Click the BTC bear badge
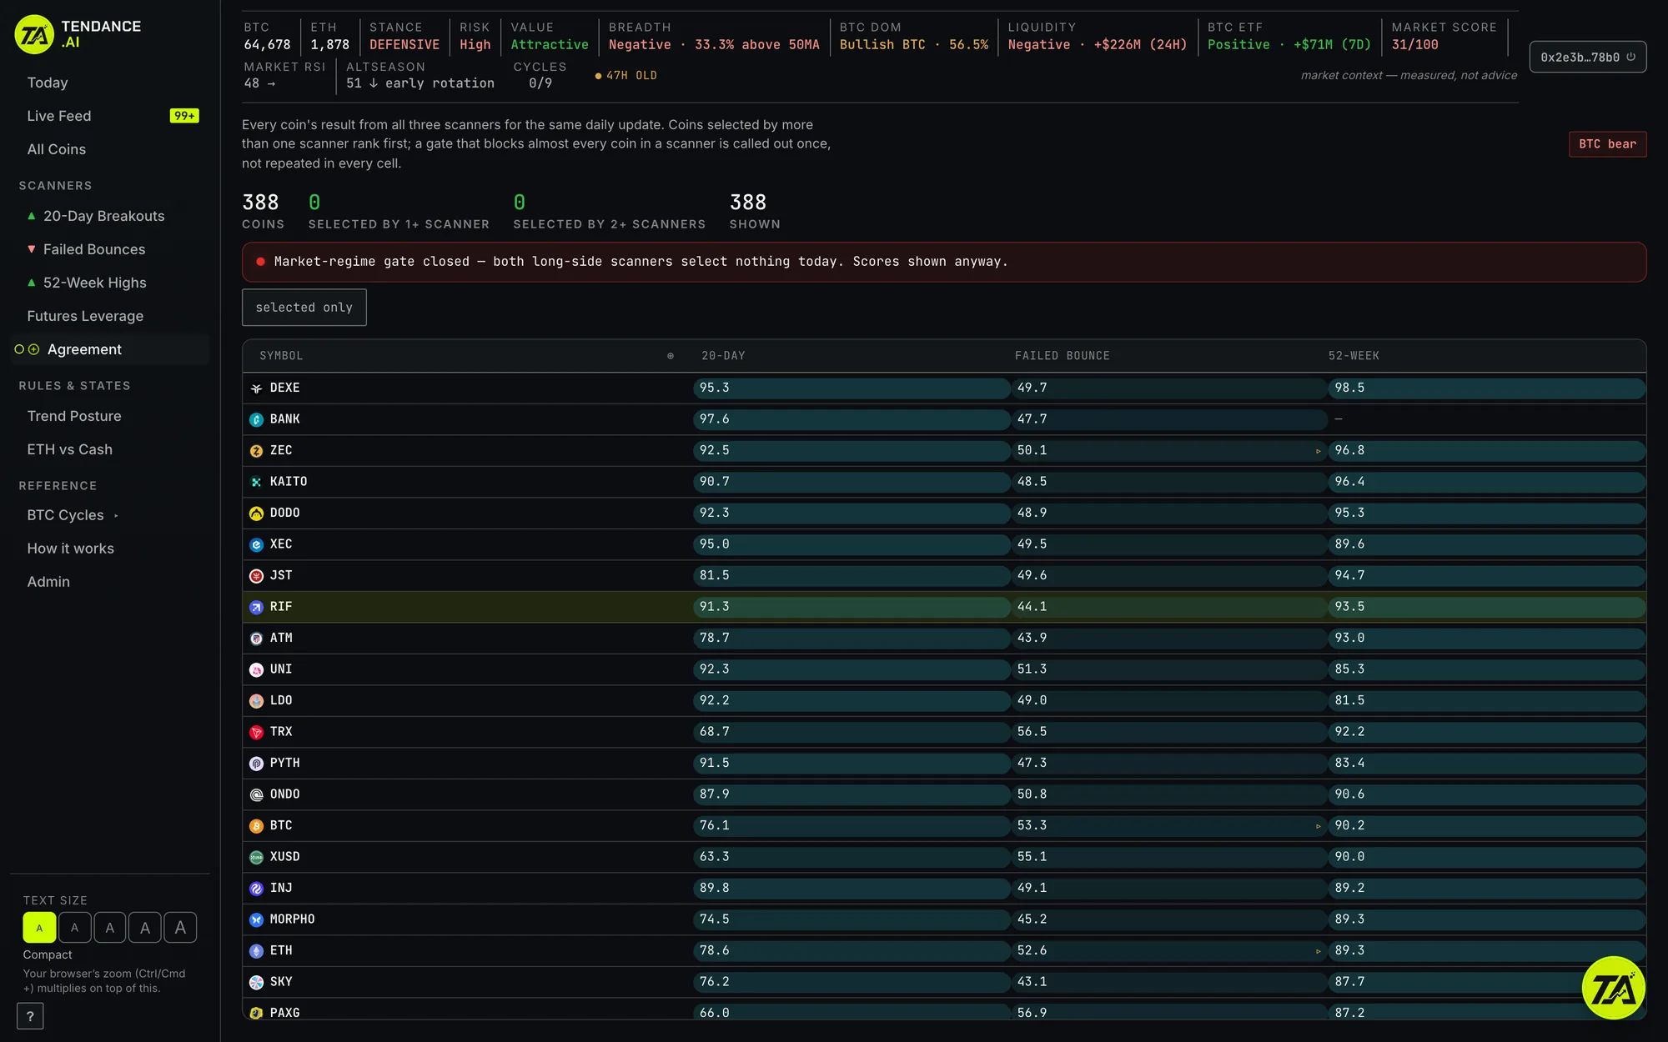The width and height of the screenshot is (1668, 1042). pos(1607,144)
